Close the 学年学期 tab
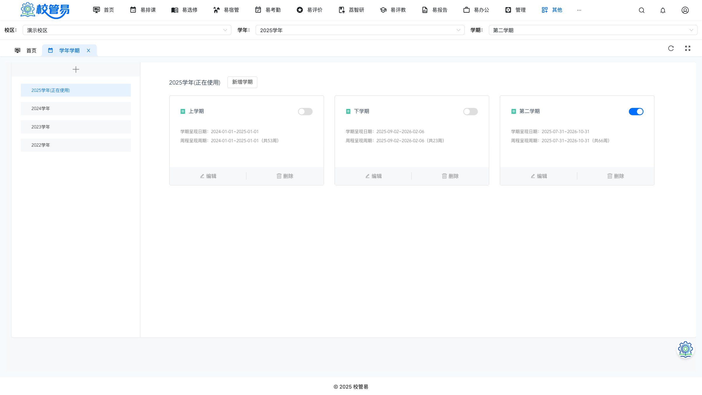The width and height of the screenshot is (702, 395). coord(88,51)
